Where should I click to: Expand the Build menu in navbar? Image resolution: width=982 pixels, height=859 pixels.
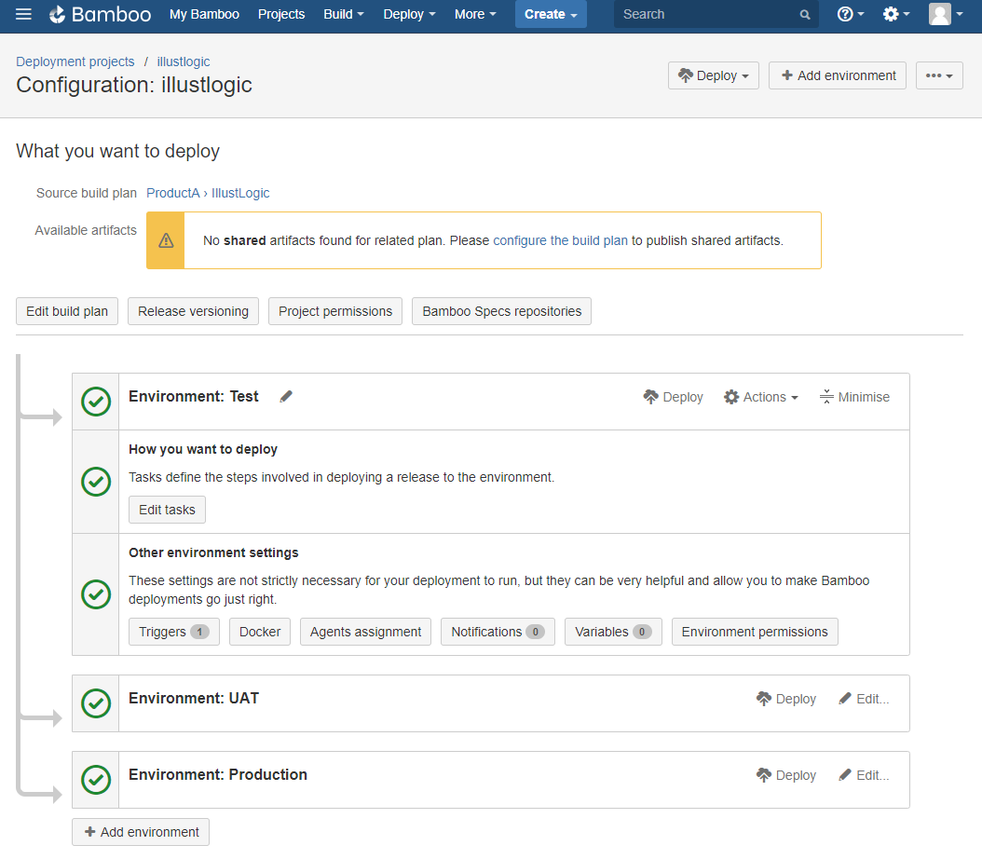(343, 14)
